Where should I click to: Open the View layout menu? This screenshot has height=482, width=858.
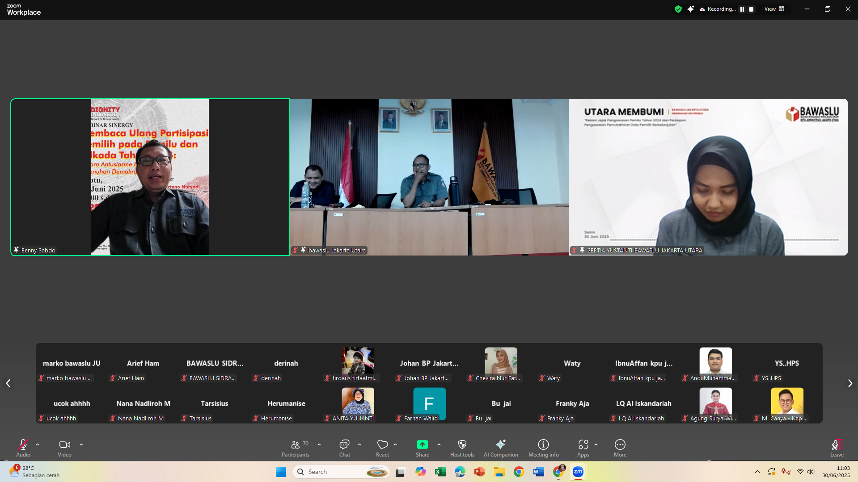click(774, 9)
